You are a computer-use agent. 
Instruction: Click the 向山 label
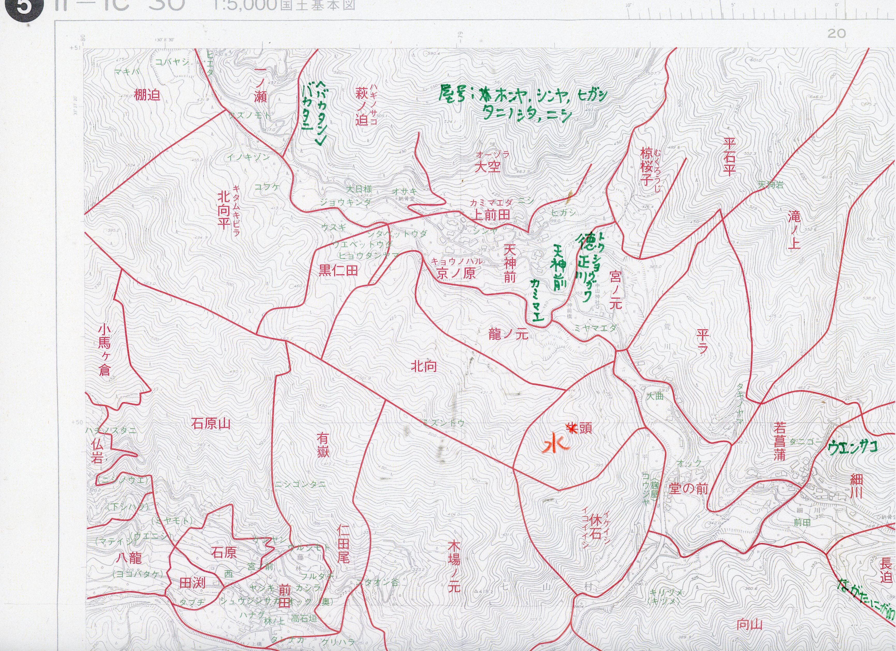tap(750, 625)
